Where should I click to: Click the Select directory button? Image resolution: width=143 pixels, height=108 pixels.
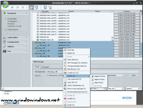pyautogui.click(x=134, y=75)
